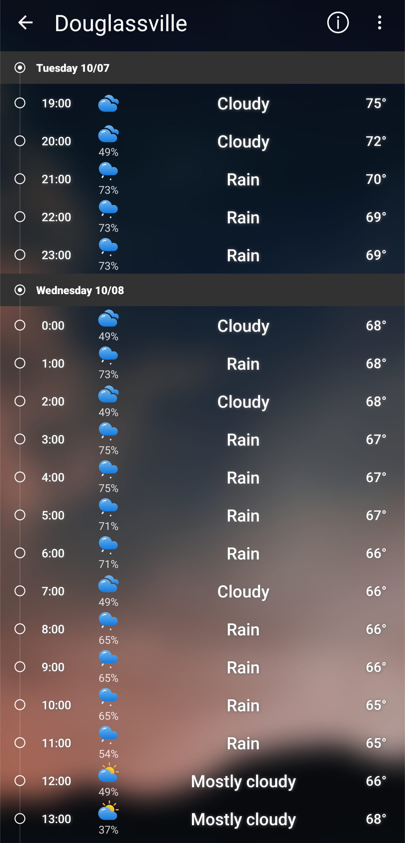Viewport: 405px width, 843px height.
Task: Tap the sun-cloud icon at 12:00
Action: [108, 773]
